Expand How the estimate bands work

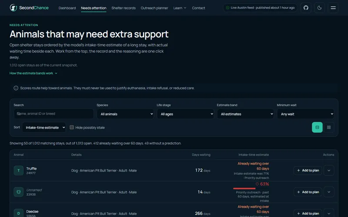[33, 73]
